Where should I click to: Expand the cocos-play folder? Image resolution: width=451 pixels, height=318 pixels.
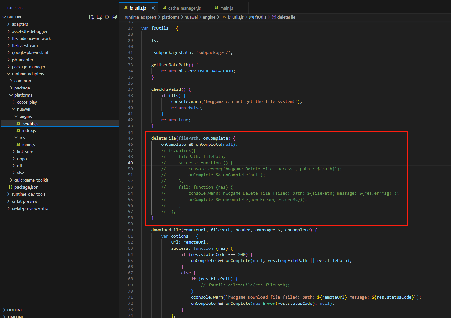[27, 102]
